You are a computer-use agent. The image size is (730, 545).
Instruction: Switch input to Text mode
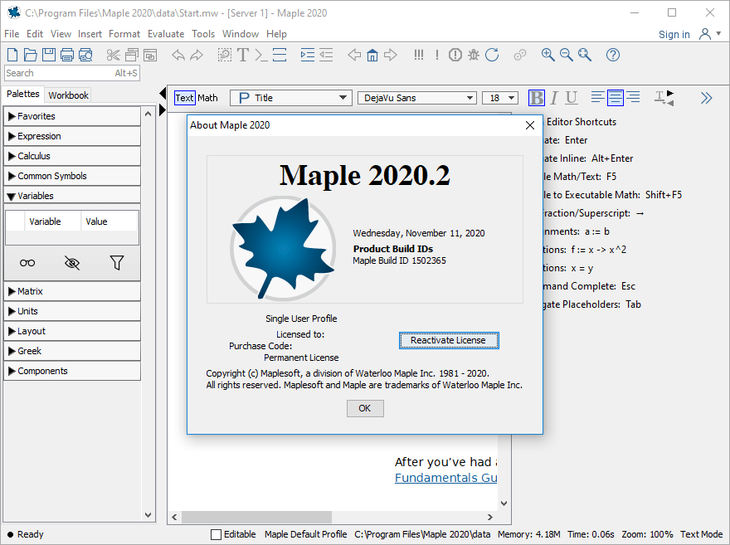coord(184,98)
